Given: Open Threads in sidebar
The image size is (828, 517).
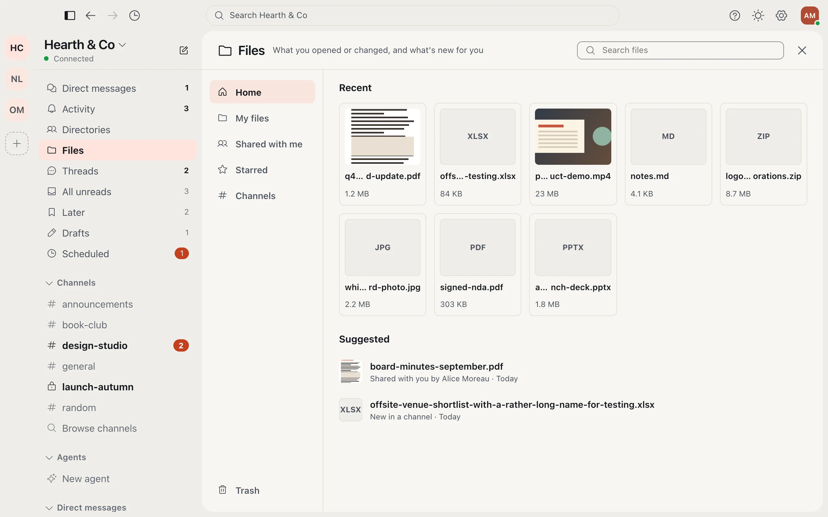Looking at the screenshot, I should (118, 171).
